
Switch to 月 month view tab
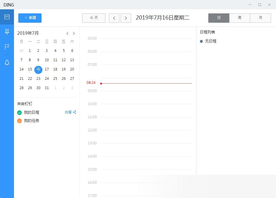click(260, 18)
